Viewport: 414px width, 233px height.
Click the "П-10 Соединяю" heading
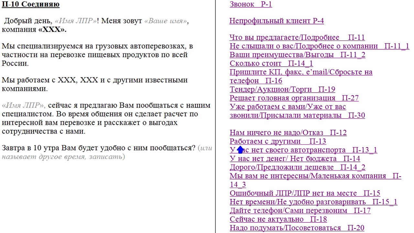point(31,5)
